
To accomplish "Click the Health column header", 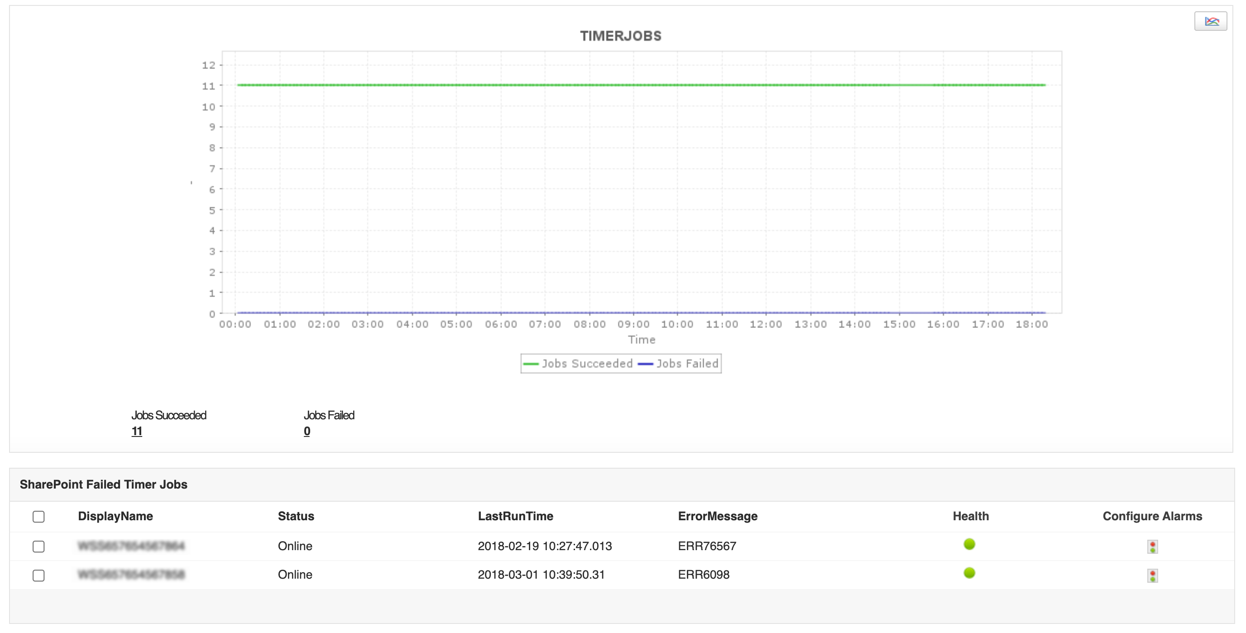I will [970, 516].
